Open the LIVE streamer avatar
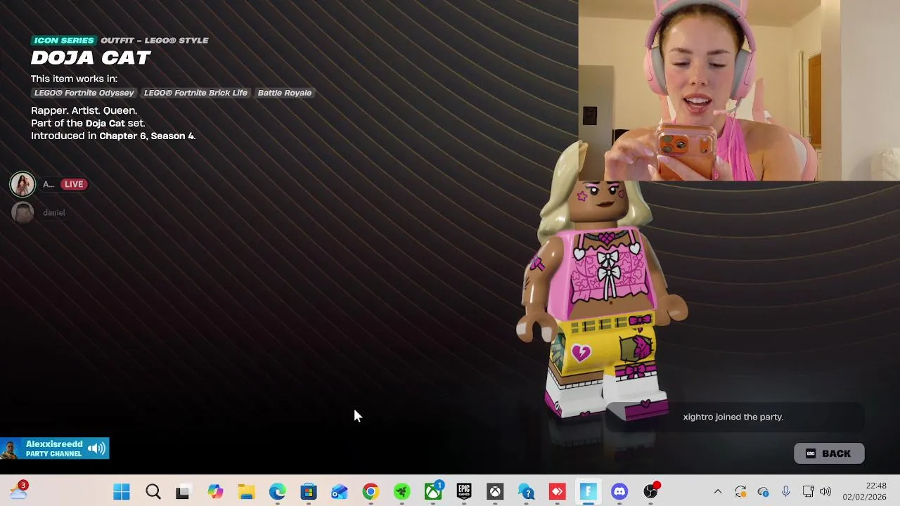Screen dimensions: 900x506 click(22, 184)
